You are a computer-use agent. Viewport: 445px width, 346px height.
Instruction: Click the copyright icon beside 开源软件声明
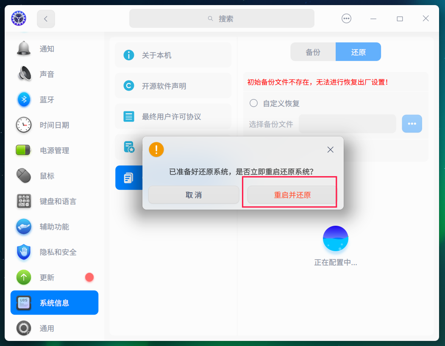click(x=129, y=86)
